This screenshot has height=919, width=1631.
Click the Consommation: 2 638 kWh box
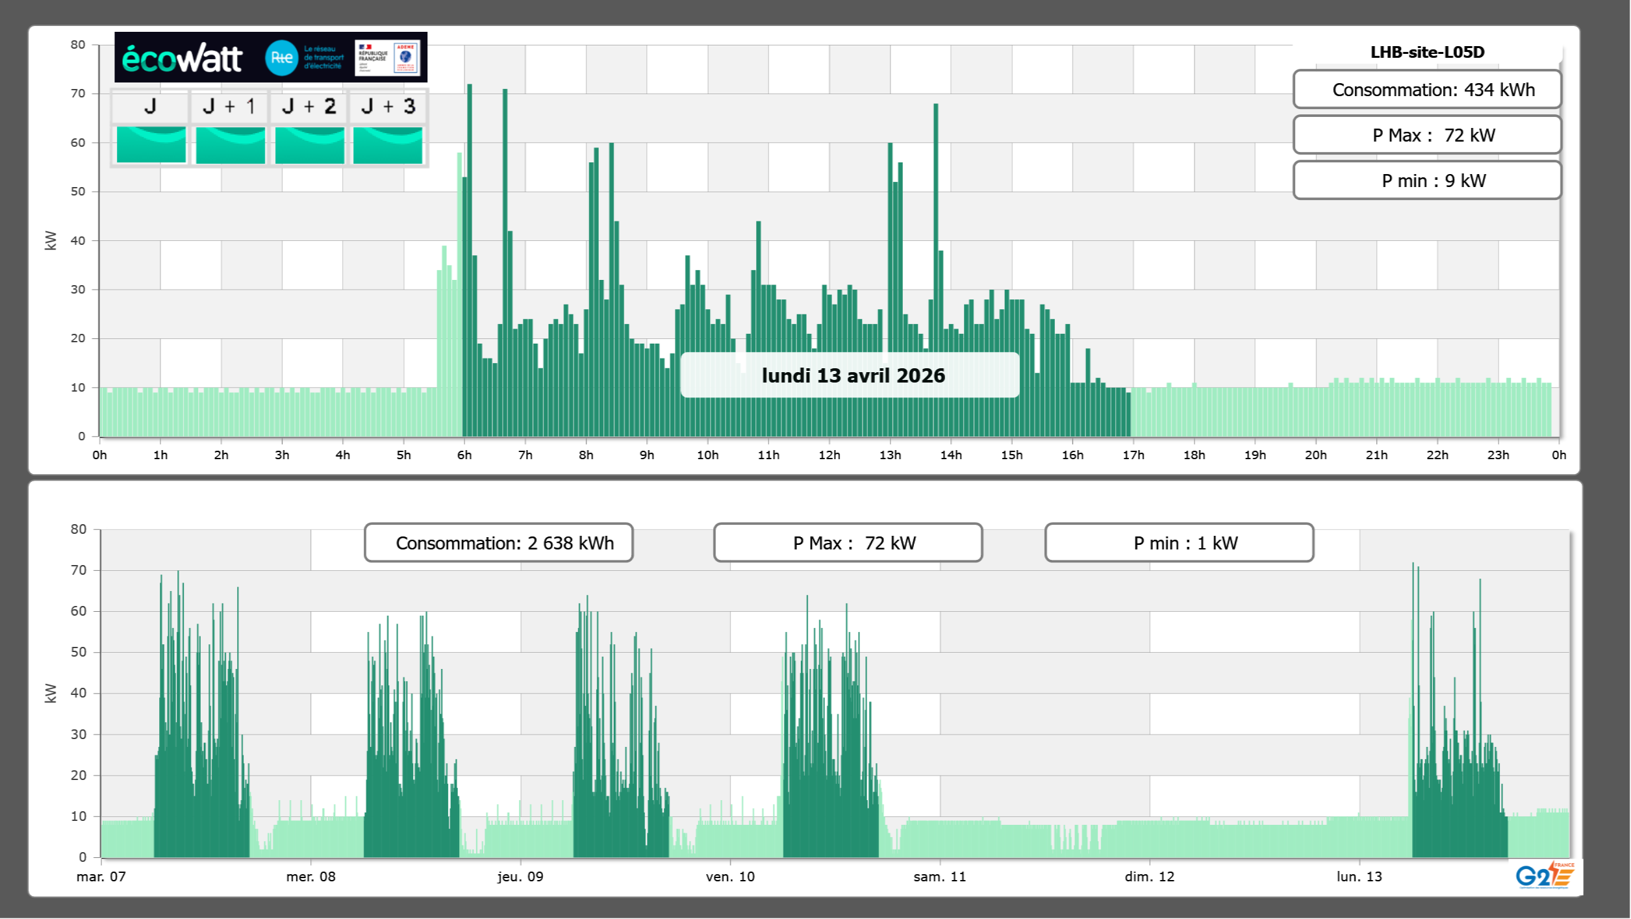498,543
